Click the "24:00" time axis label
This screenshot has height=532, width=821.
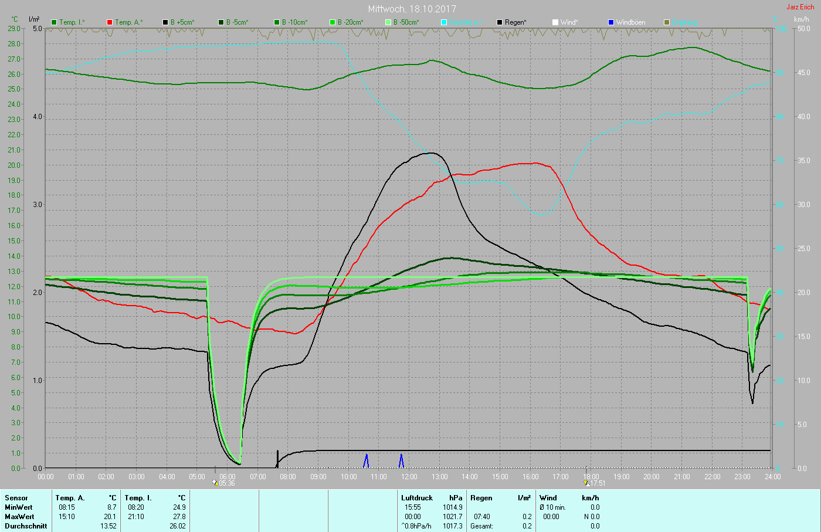point(773,477)
